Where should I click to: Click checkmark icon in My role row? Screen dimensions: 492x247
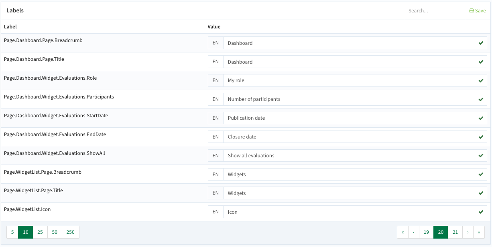point(481,80)
